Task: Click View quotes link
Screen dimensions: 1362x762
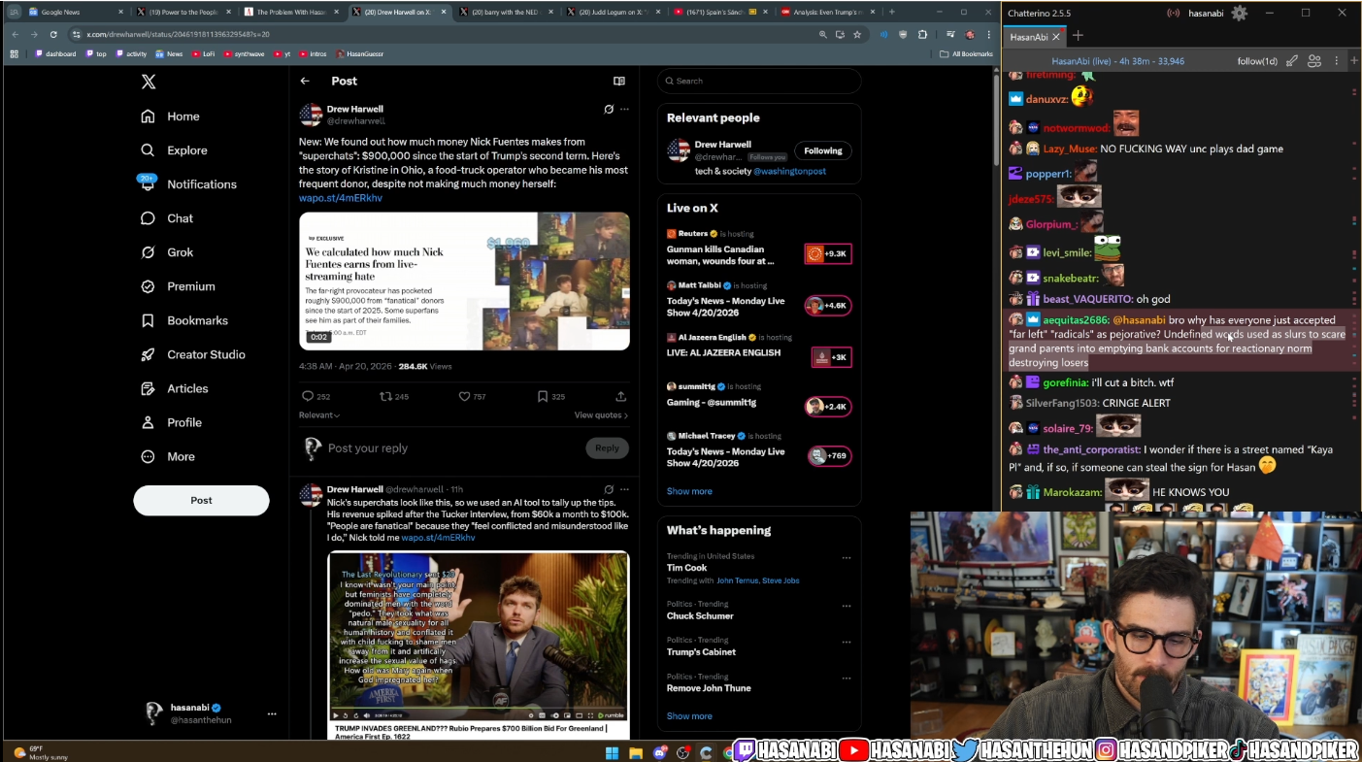Action: [x=601, y=415]
